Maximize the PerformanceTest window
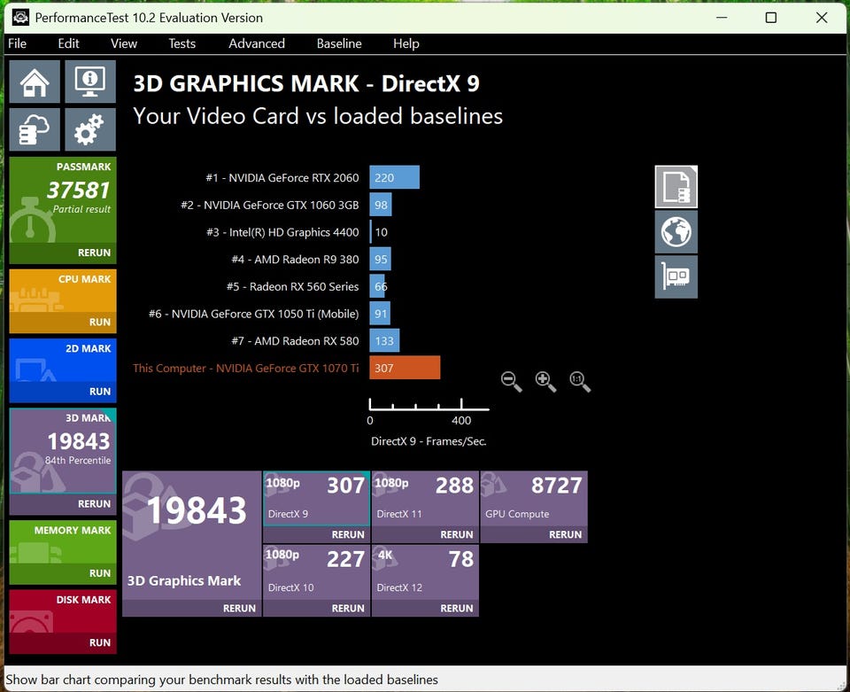 771,18
